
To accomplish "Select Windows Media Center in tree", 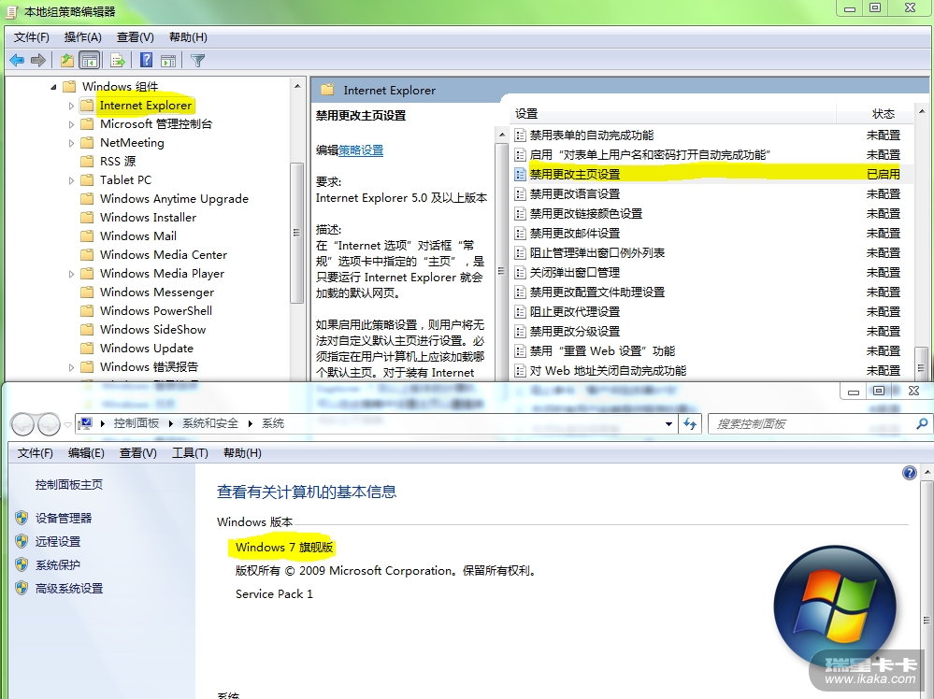I will click(164, 255).
